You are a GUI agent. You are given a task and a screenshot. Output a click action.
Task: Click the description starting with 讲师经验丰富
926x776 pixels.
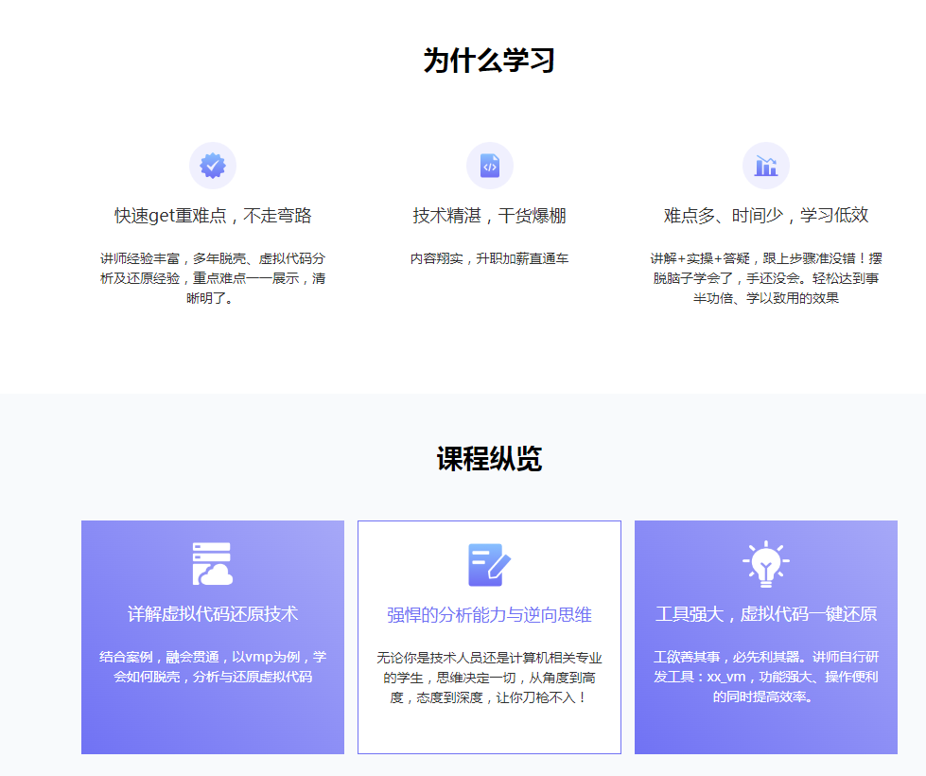click(213, 278)
